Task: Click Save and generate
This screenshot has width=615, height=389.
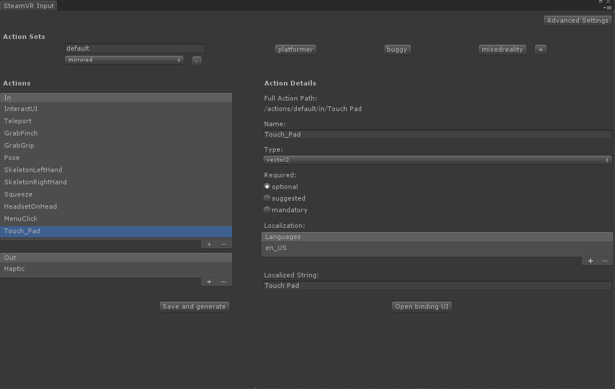Action: coord(194,306)
